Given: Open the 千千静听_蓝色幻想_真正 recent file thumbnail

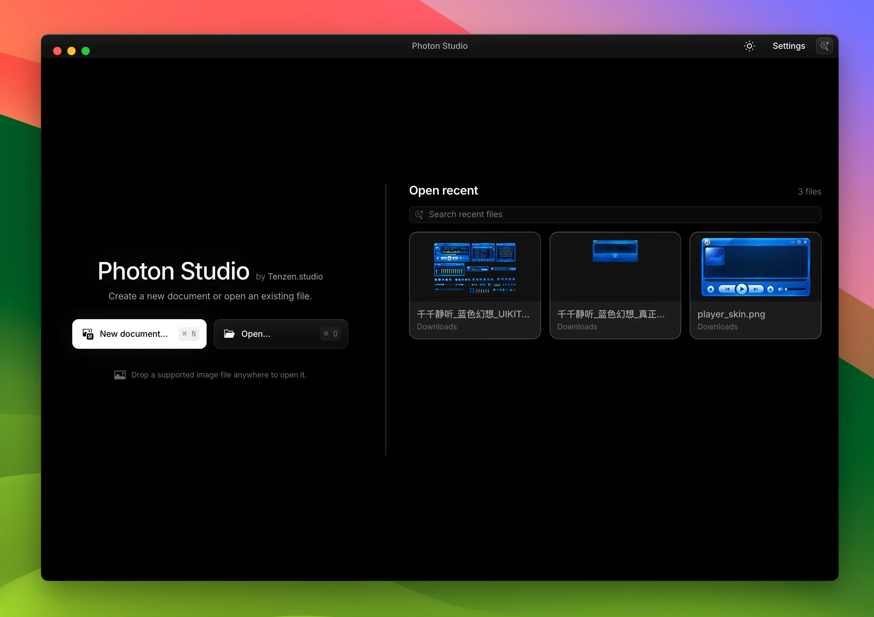Looking at the screenshot, I should tap(615, 267).
